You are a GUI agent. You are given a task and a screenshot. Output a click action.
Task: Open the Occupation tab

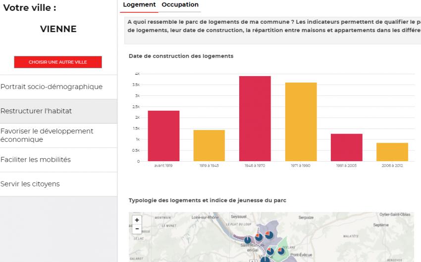180,4
